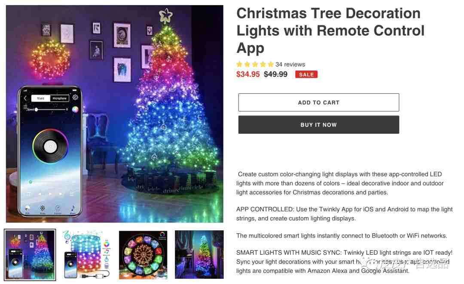Click the five-star rating icons
The width and height of the screenshot is (464, 284).
click(x=255, y=64)
